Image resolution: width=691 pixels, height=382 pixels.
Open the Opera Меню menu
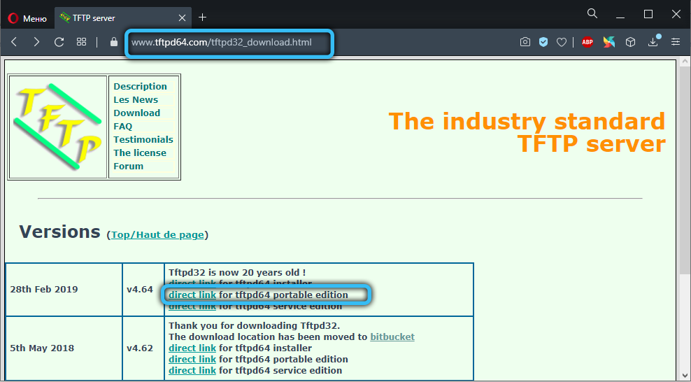pos(28,17)
